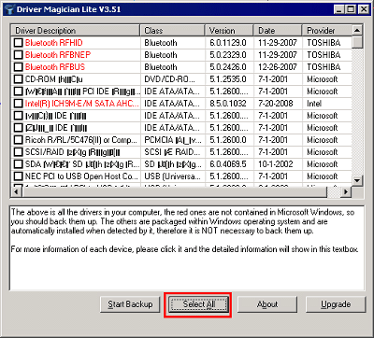Select the Bluetooth RFBNEP driver name
The image size is (374, 338).
[x=58, y=55]
